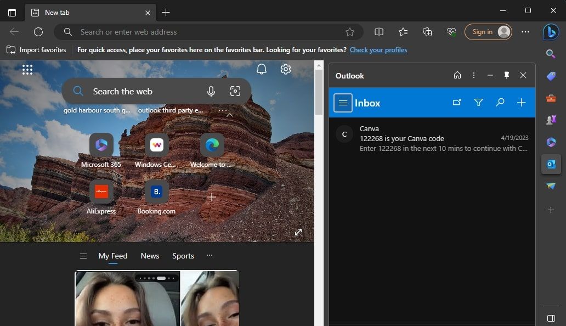Open Games icon in the Edge sidebar

[x=551, y=119]
